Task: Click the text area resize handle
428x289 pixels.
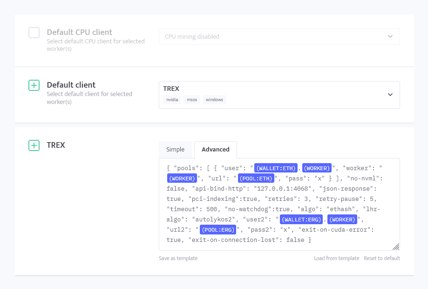Action: (396, 247)
